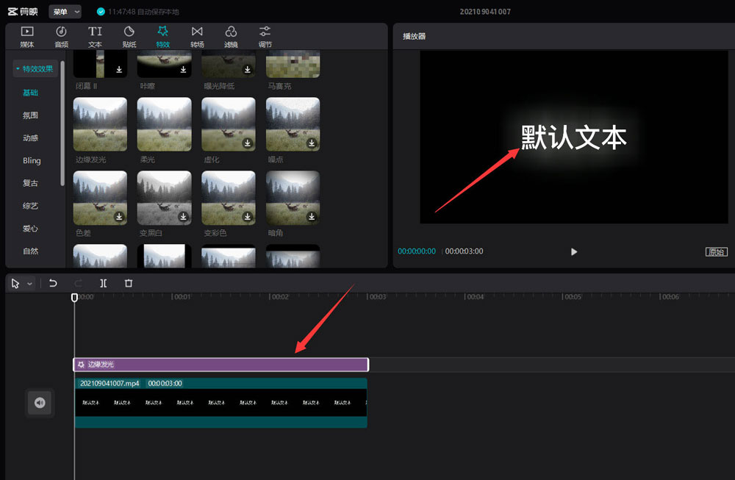Image resolution: width=735 pixels, height=480 pixels.
Task: Open the 滤镜 filters tab
Action: point(231,36)
